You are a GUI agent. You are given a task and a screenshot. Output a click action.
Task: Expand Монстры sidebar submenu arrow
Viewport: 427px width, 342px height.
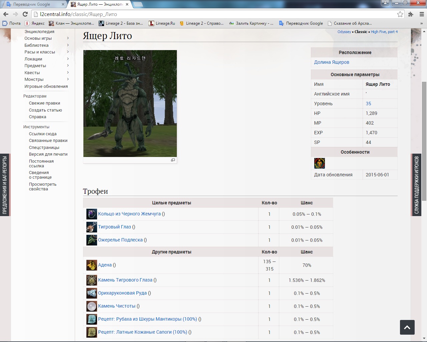[x=68, y=79]
